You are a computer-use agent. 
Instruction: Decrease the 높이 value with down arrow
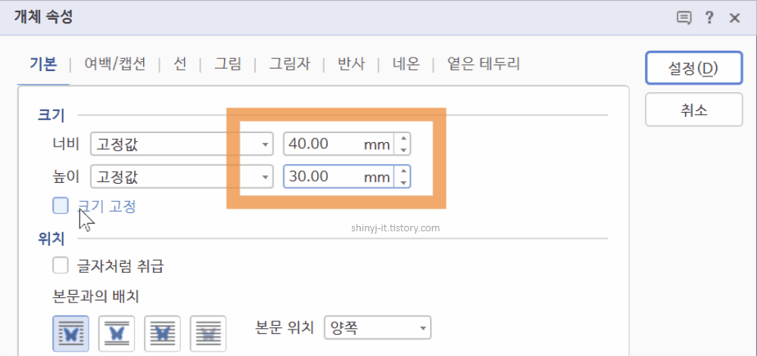pyautogui.click(x=403, y=183)
